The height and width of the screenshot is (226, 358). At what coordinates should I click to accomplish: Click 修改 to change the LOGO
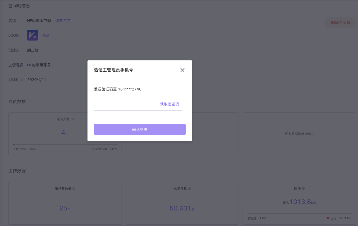pos(46,35)
